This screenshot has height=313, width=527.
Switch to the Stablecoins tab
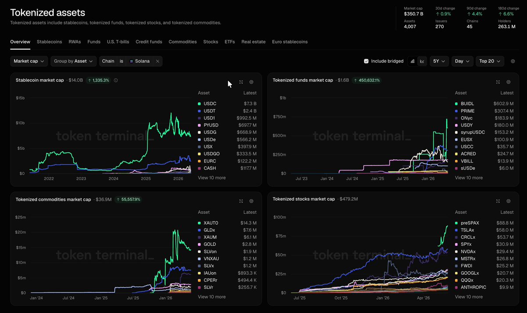point(49,42)
